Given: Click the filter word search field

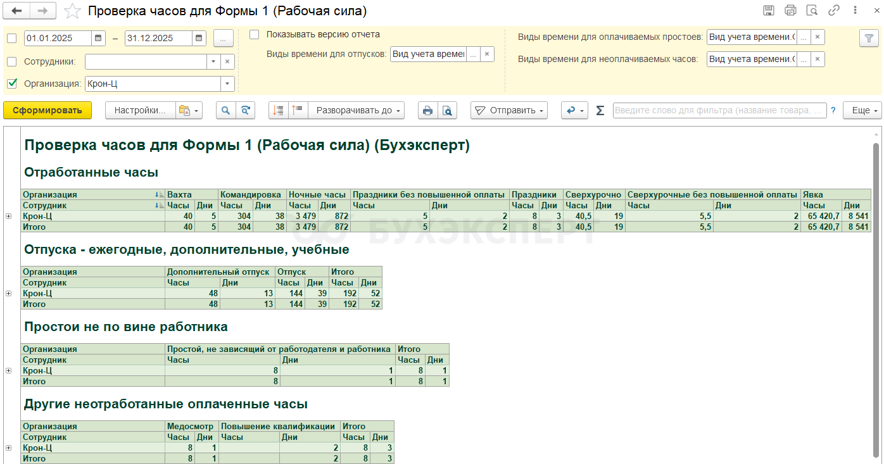Looking at the screenshot, I should point(719,111).
